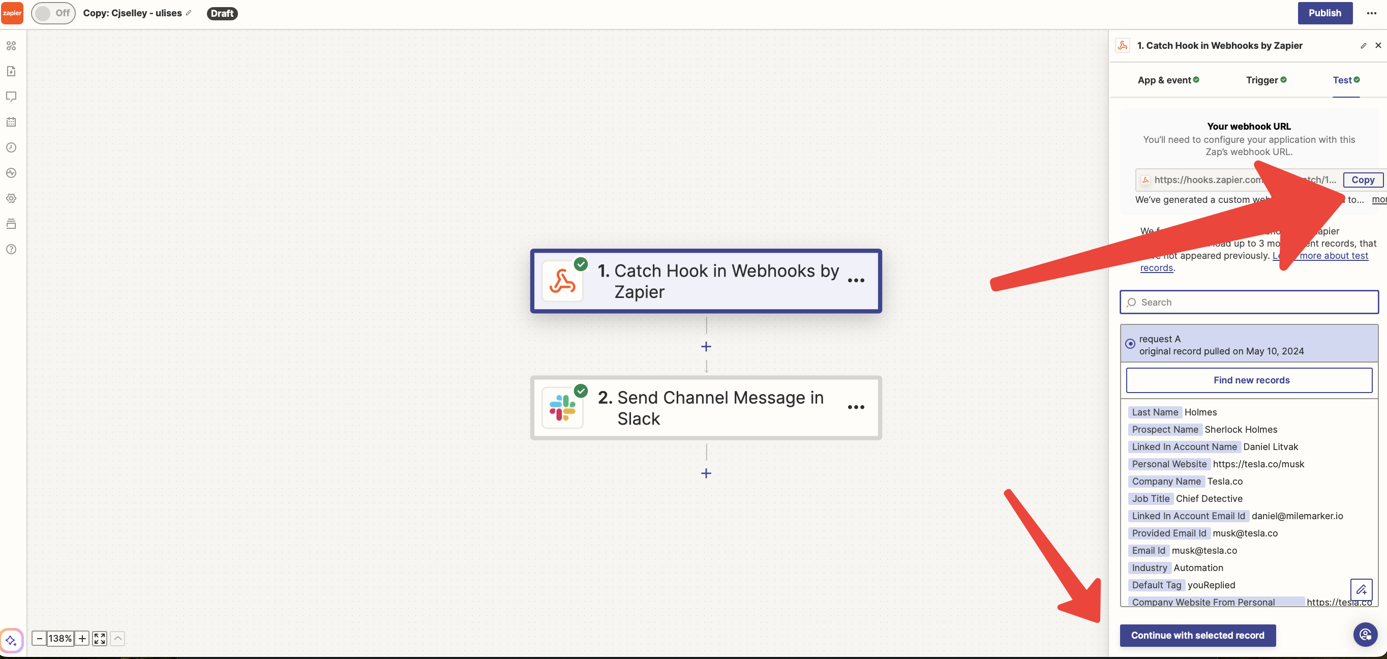Click the test record Search field
The height and width of the screenshot is (659, 1387).
1249,302
